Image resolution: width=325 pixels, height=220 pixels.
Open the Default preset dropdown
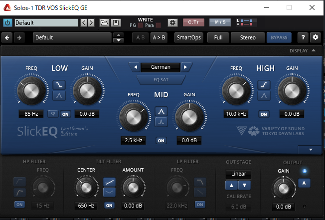(x=72, y=37)
